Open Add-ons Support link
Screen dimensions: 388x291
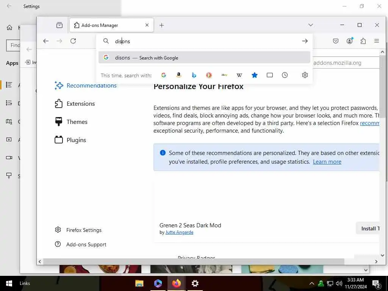tap(81, 244)
